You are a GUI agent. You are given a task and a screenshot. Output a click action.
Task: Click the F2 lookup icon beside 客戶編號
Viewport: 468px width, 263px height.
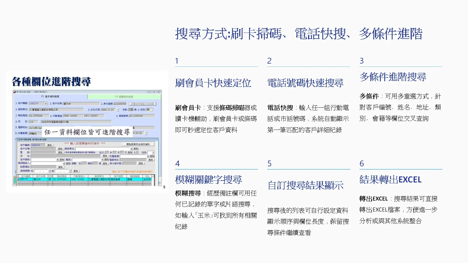pyautogui.click(x=46, y=104)
